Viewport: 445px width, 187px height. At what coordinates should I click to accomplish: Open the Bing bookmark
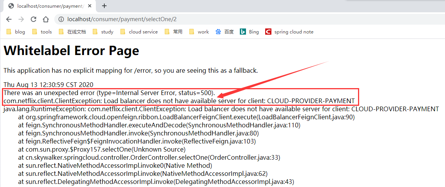click(x=249, y=32)
